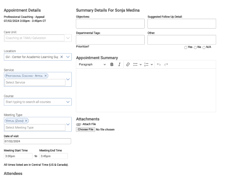Select Yes for Prioritize
The width and height of the screenshot is (232, 177).
click(x=186, y=47)
